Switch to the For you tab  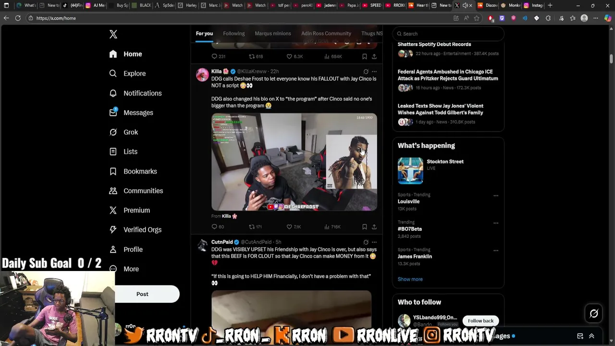click(204, 34)
